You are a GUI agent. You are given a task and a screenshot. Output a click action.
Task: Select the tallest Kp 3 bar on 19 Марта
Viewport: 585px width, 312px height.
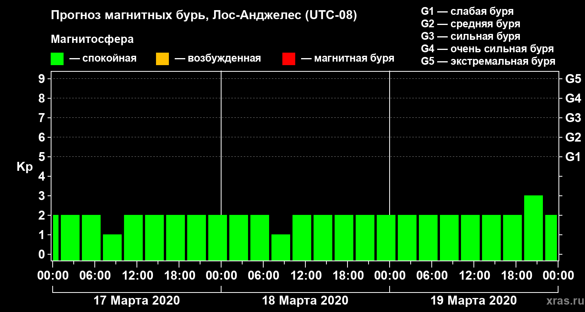(x=534, y=228)
